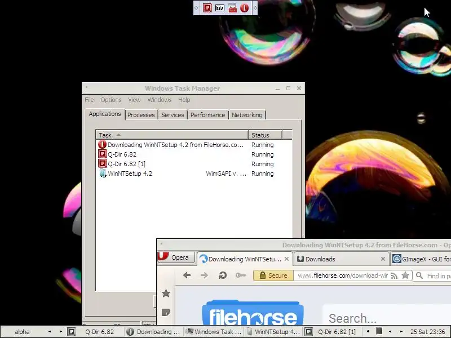451x338 pixels.
Task: Launch Opera from the top dock
Action: pos(245,8)
